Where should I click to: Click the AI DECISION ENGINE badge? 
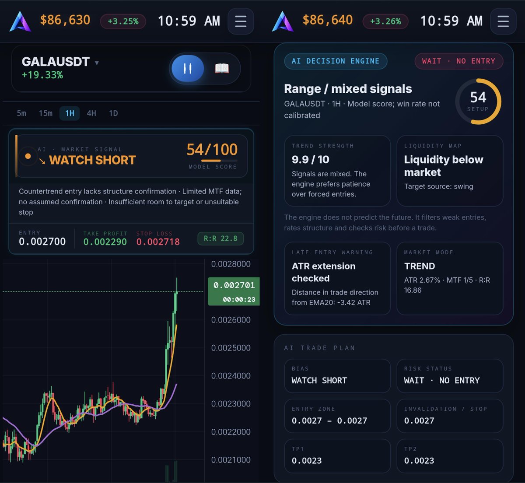click(336, 61)
